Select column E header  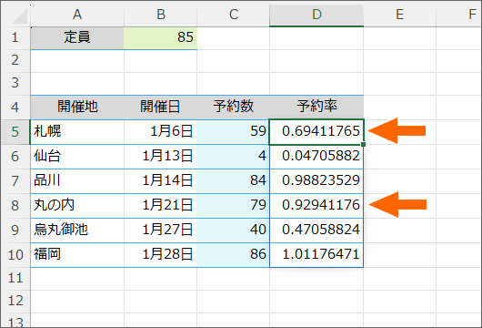pyautogui.click(x=399, y=15)
